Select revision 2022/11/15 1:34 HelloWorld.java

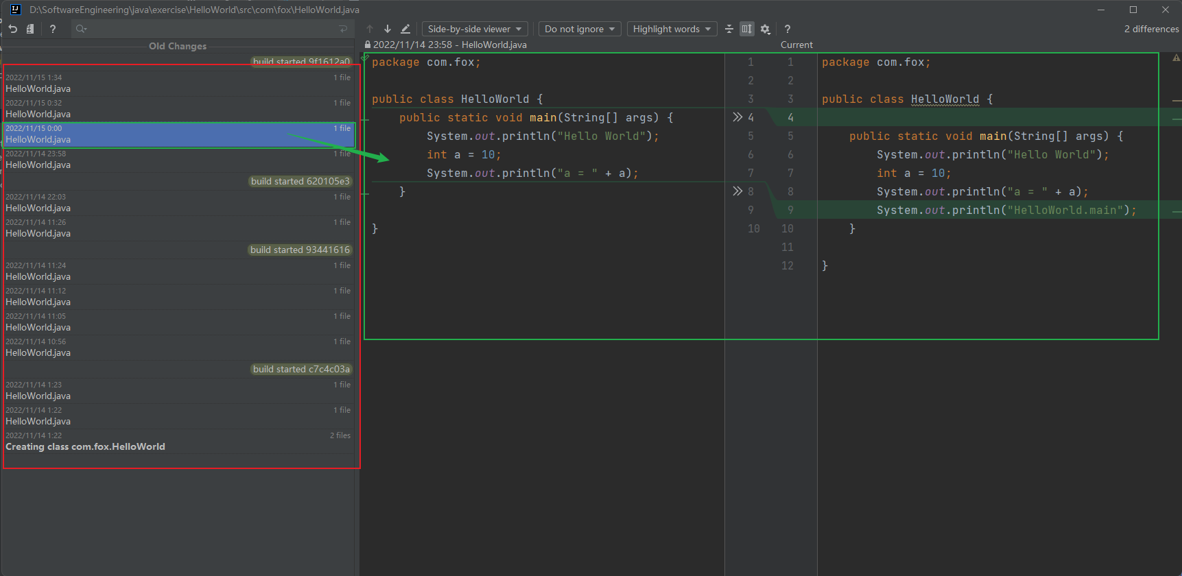(x=178, y=84)
